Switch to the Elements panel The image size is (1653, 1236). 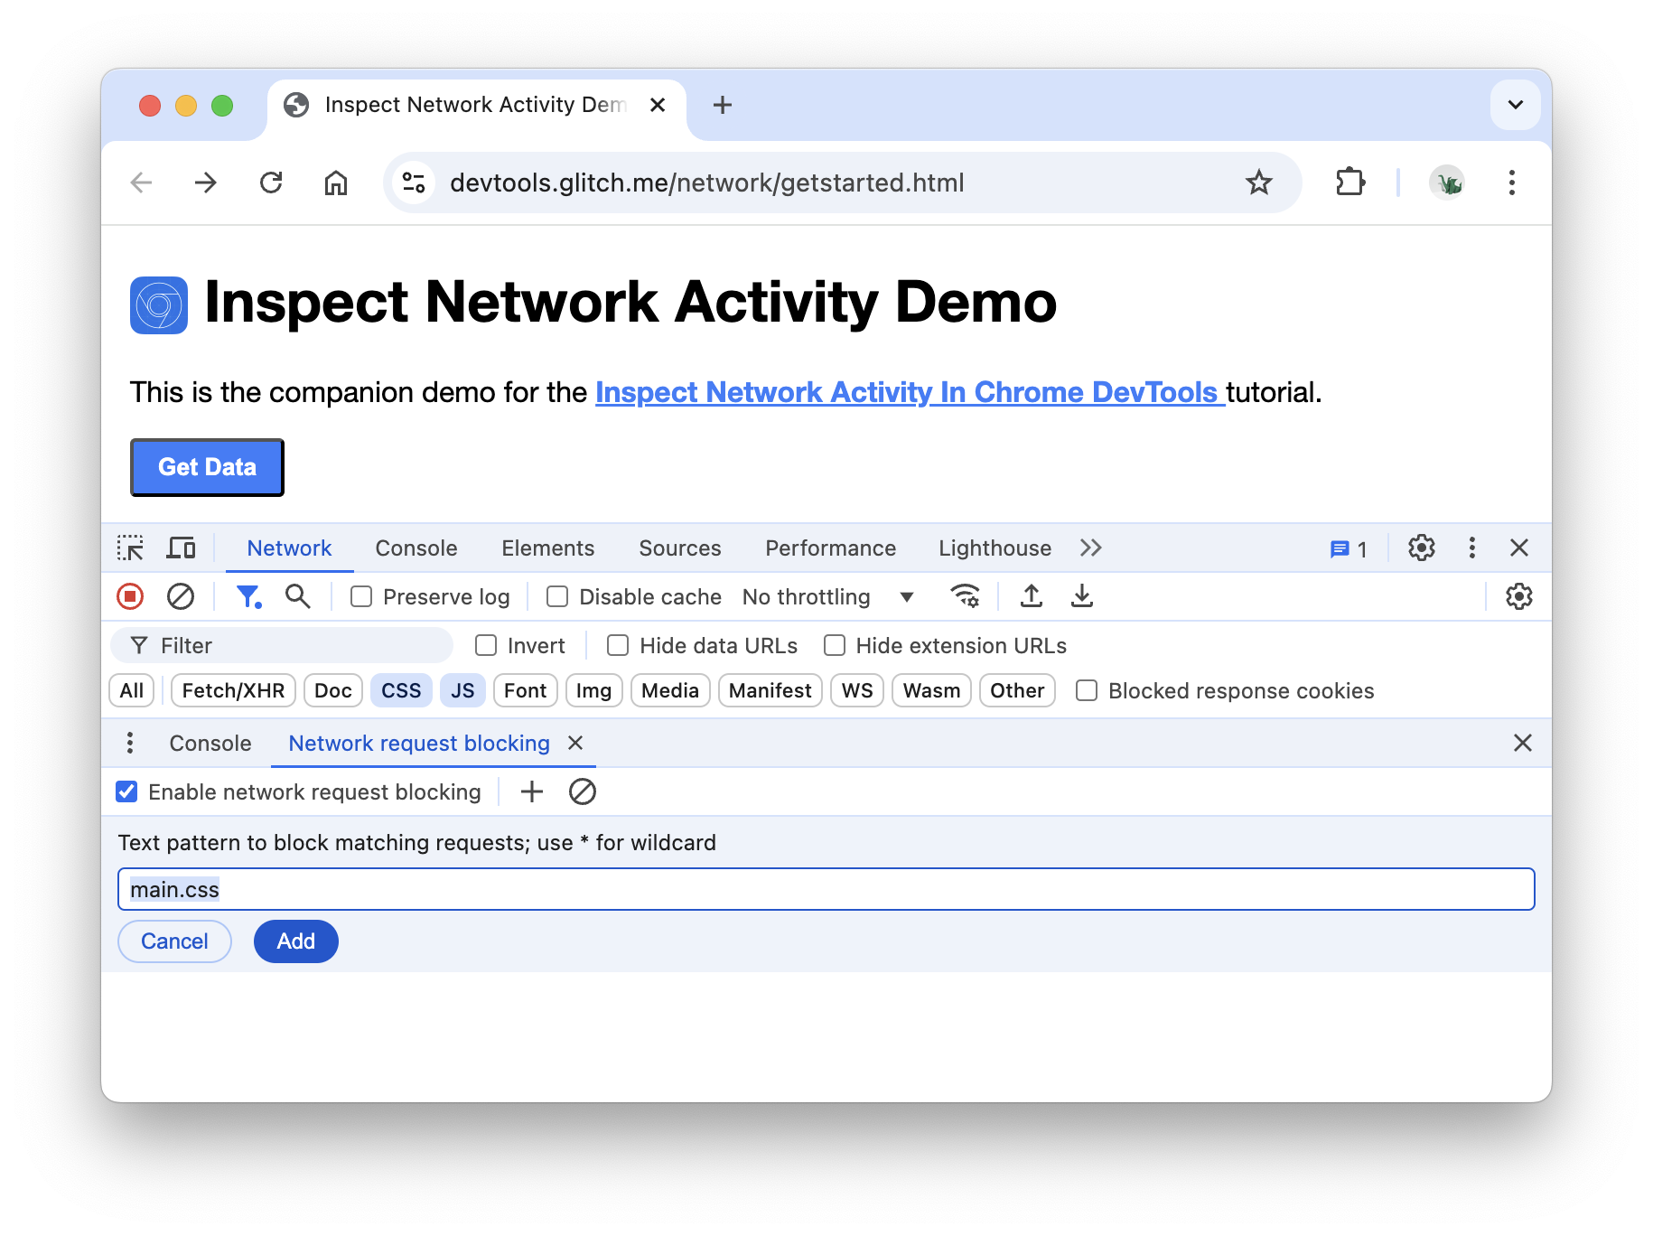pos(546,548)
